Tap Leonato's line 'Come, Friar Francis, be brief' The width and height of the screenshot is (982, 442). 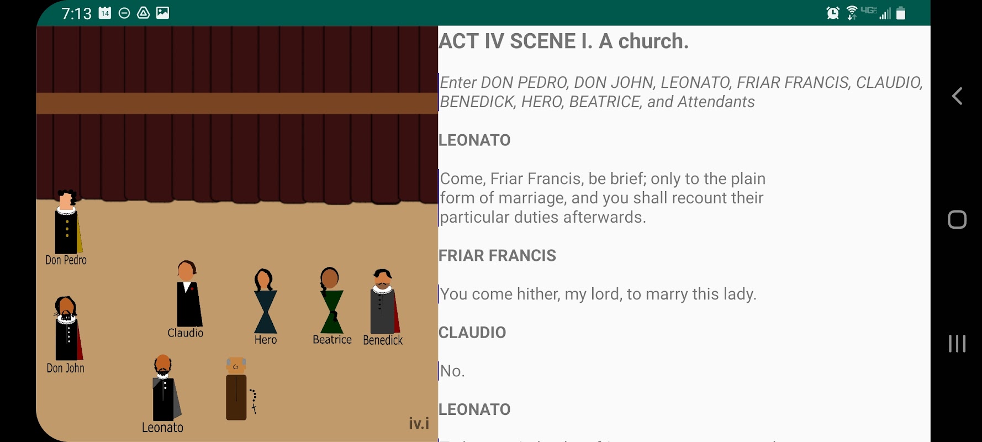(x=603, y=198)
